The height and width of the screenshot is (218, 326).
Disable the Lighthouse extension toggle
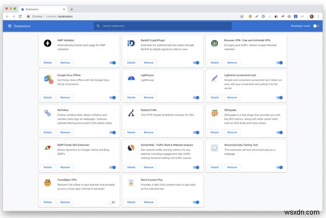(196, 97)
